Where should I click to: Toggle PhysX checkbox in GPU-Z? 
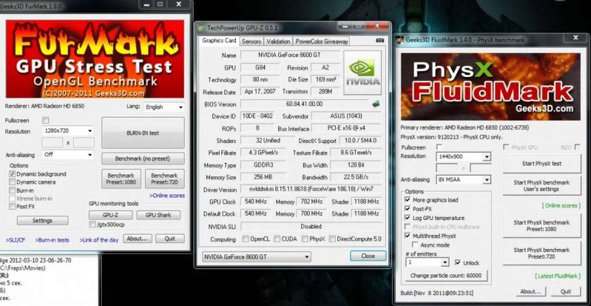click(x=305, y=239)
